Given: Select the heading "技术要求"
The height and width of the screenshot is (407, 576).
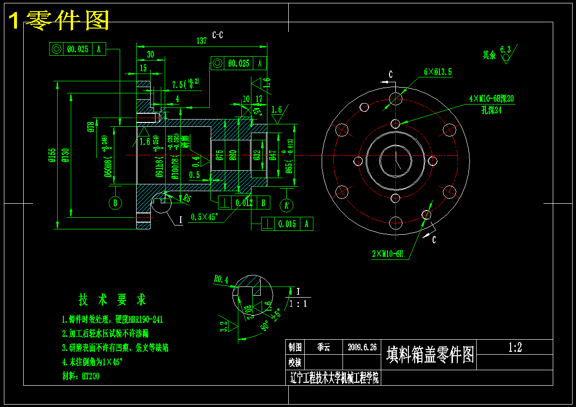Looking at the screenshot, I should 112,300.
